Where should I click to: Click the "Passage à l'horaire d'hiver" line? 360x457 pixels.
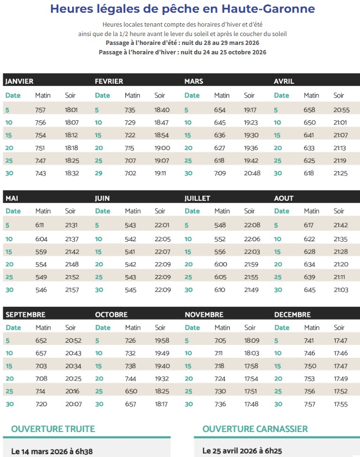182,52
